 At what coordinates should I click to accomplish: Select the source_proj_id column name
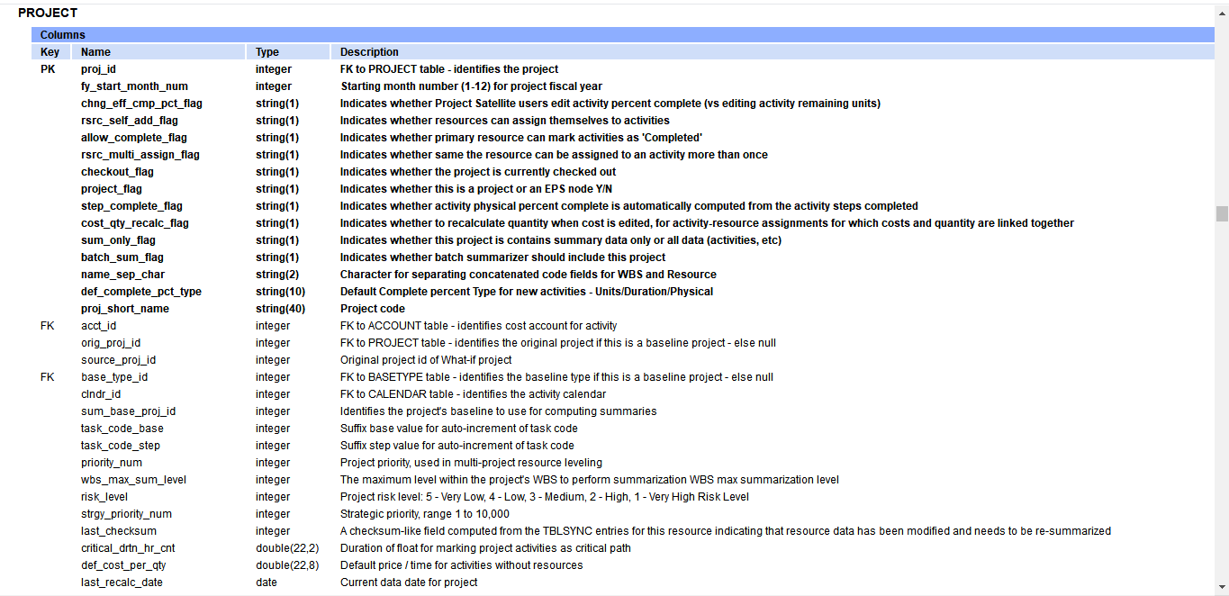(118, 360)
